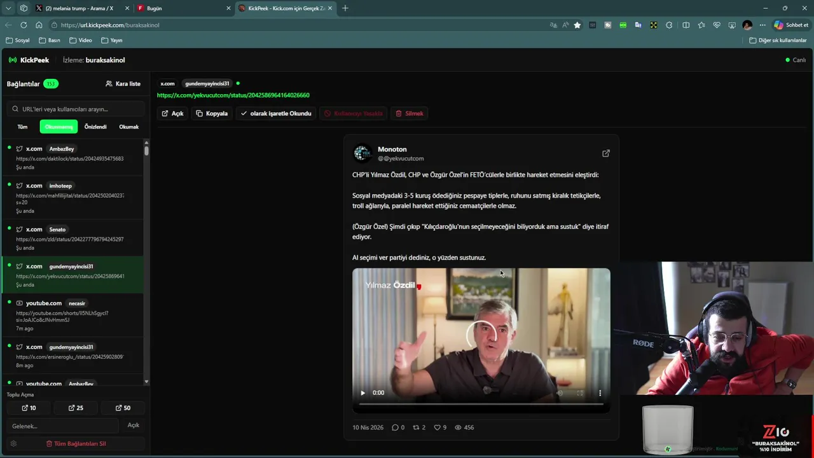Screen dimensions: 814x458
Task: Open the Favorites list icon
Action: [701, 25]
